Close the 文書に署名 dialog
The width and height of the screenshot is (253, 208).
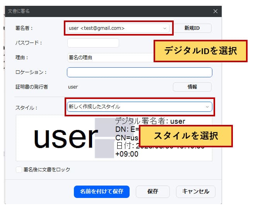(215, 11)
